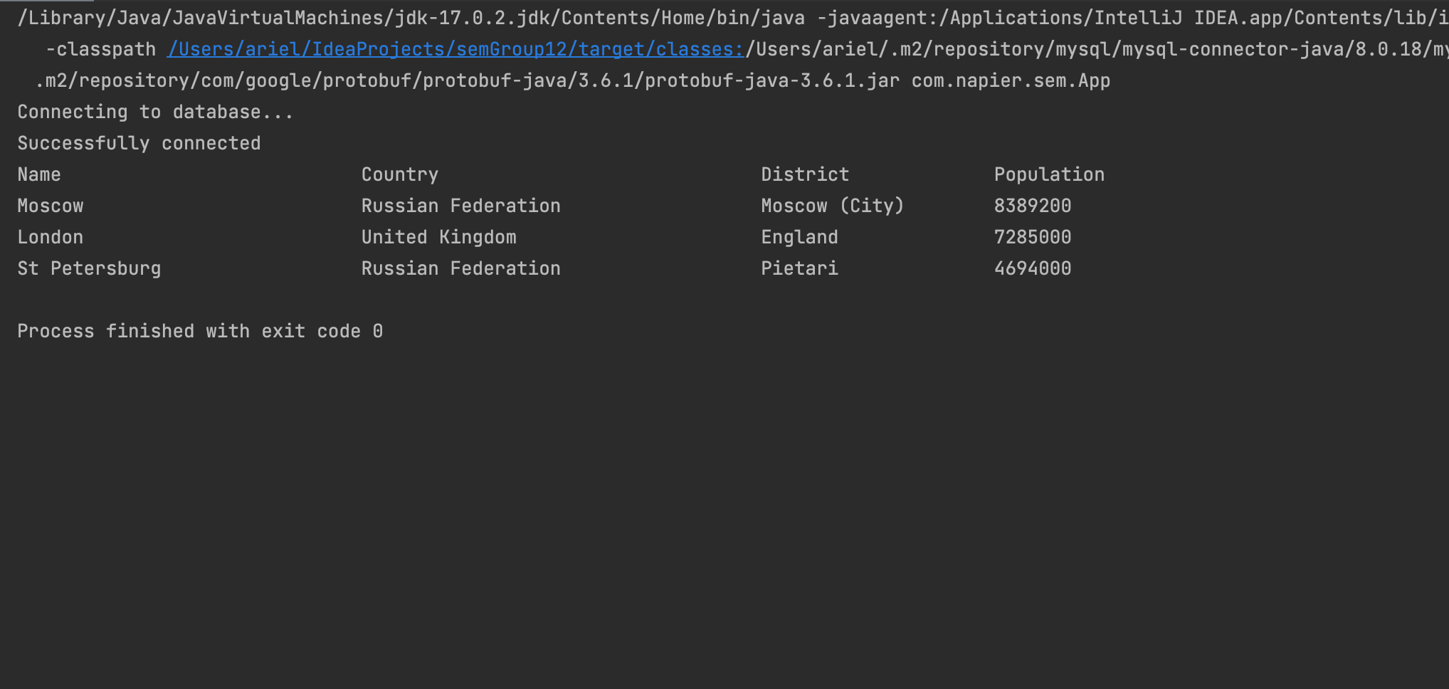Screen dimensions: 1449x689
Task: Click the 'Country' column header
Action: point(400,174)
